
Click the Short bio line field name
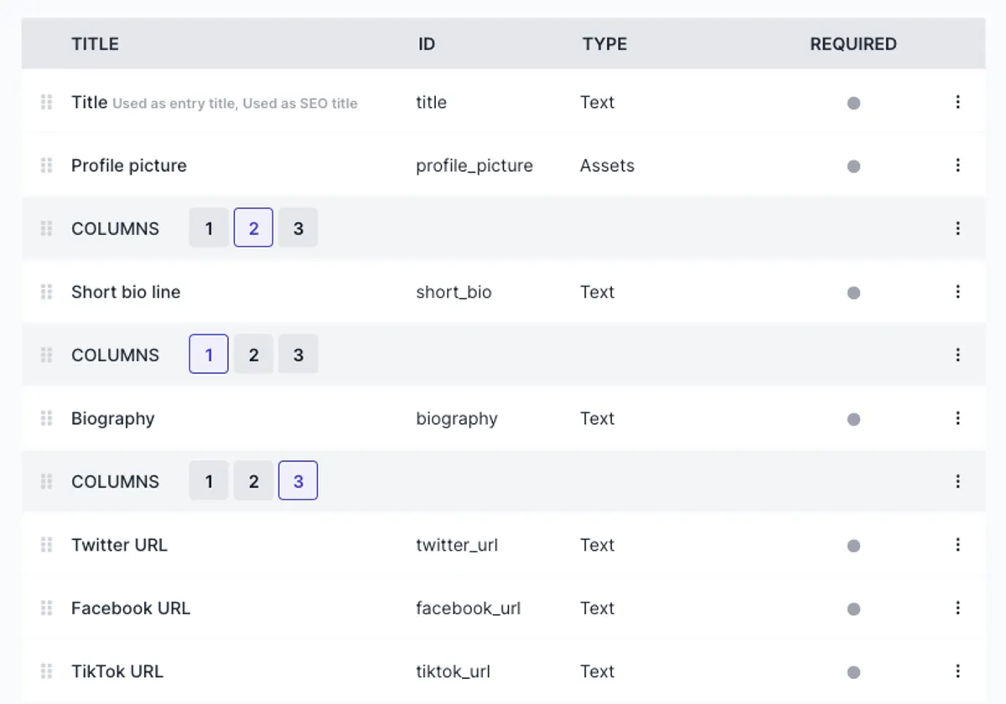click(x=126, y=292)
